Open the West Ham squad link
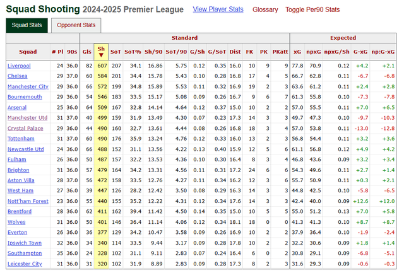The width and height of the screenshot is (404, 273). click(20, 190)
